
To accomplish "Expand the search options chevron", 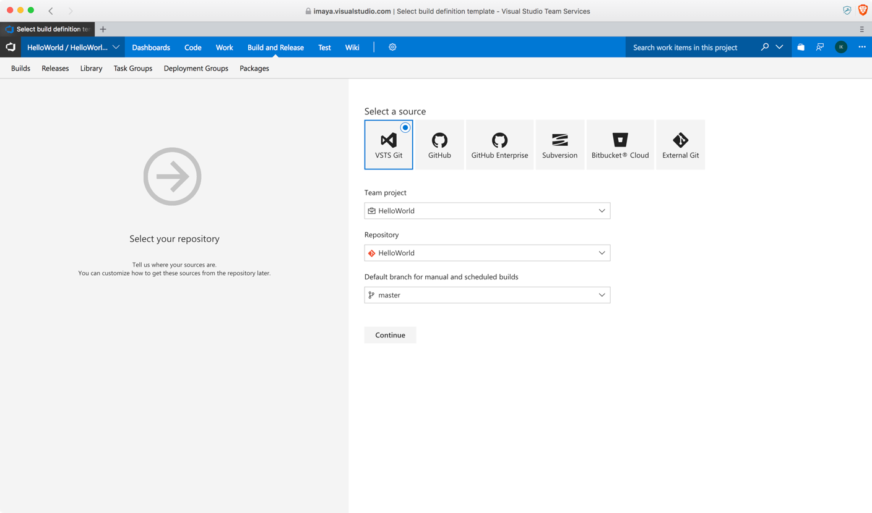I will tap(779, 47).
